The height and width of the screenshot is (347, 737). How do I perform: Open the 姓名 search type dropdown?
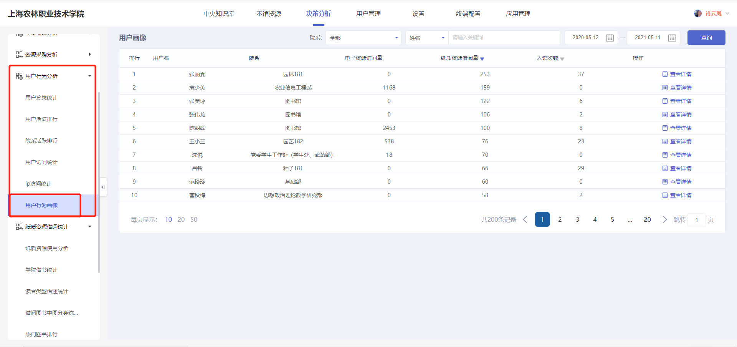[x=427, y=38]
